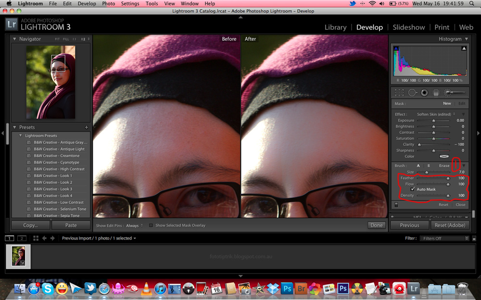Hide the filmstrip with bottom arrow
Image resolution: width=481 pixels, height=300 pixels.
click(x=240, y=276)
